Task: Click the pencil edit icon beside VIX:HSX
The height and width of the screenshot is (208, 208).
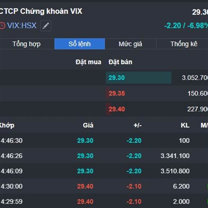Action: [x=45, y=26]
